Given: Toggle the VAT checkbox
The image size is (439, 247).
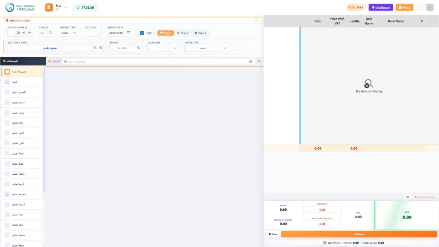Looking at the screenshot, I should tap(142, 33).
